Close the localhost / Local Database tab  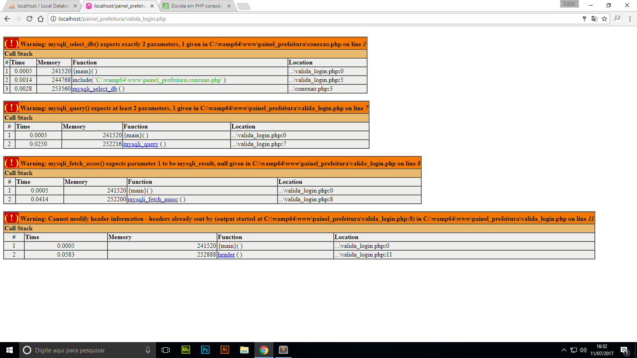[75, 6]
